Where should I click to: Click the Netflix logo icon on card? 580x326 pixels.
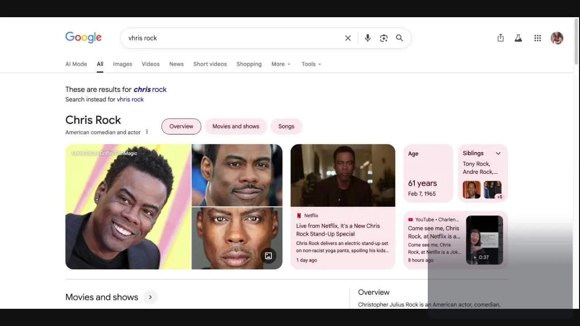tap(299, 216)
